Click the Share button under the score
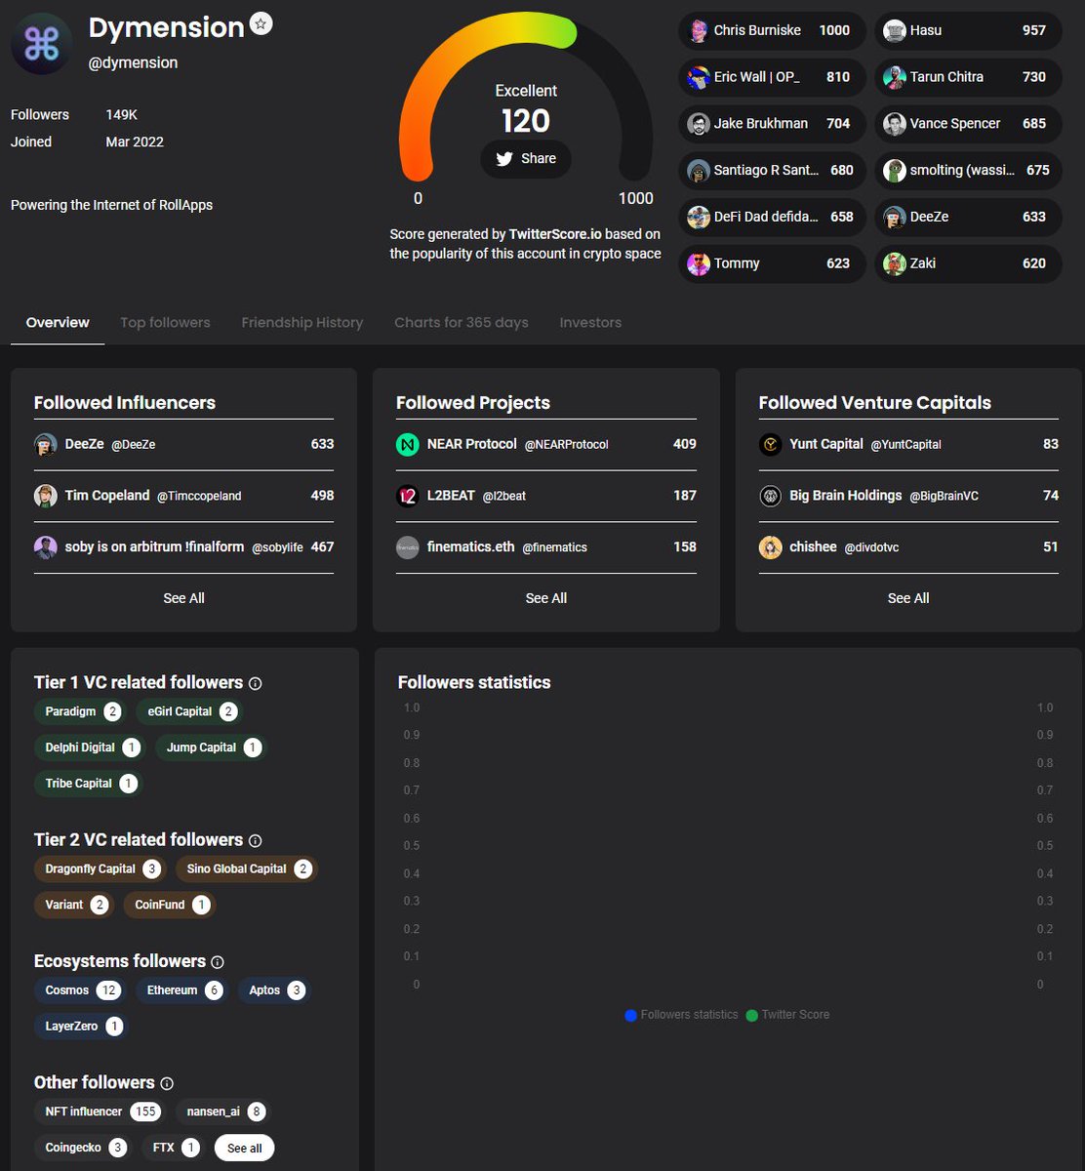The height and width of the screenshot is (1171, 1085). pyautogui.click(x=526, y=159)
